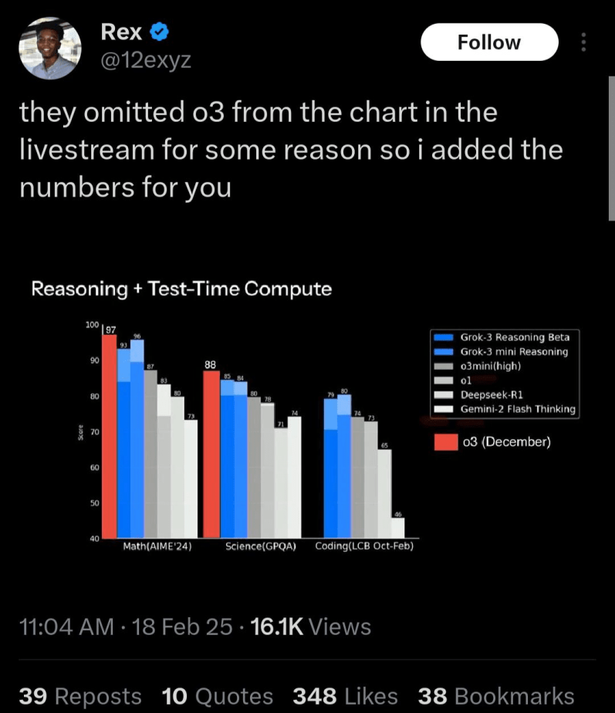Click the Gemini-2 Flash Thinking legend swatch
The width and height of the screenshot is (615, 713).
tap(444, 409)
